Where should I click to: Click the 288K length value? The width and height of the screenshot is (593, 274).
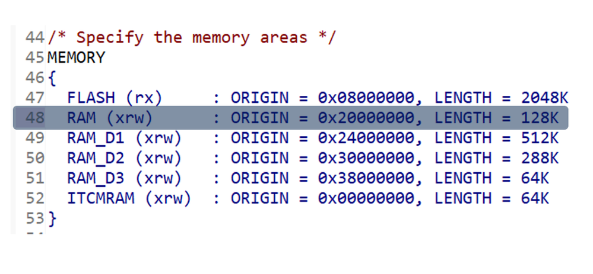click(x=540, y=158)
